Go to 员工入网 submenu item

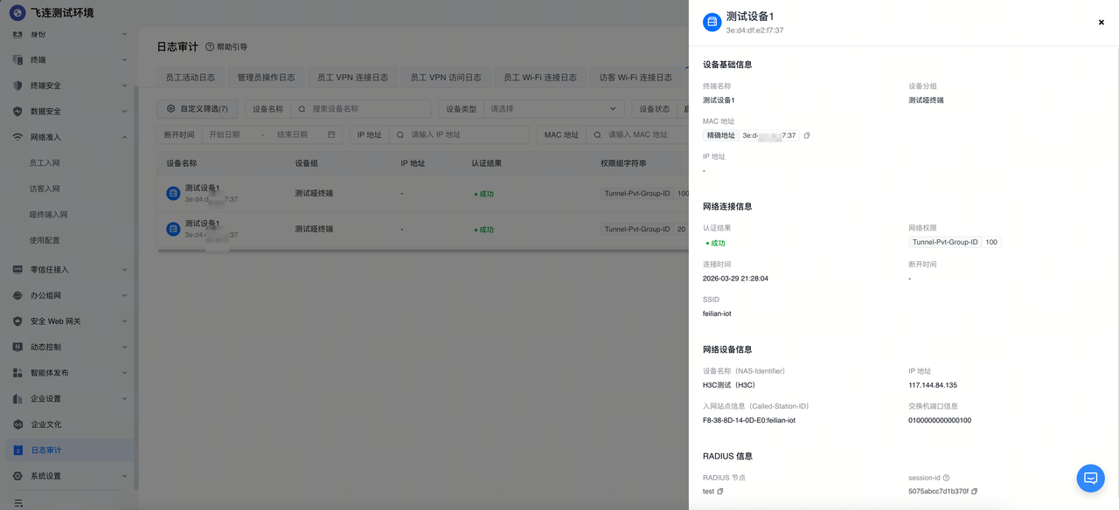point(45,162)
